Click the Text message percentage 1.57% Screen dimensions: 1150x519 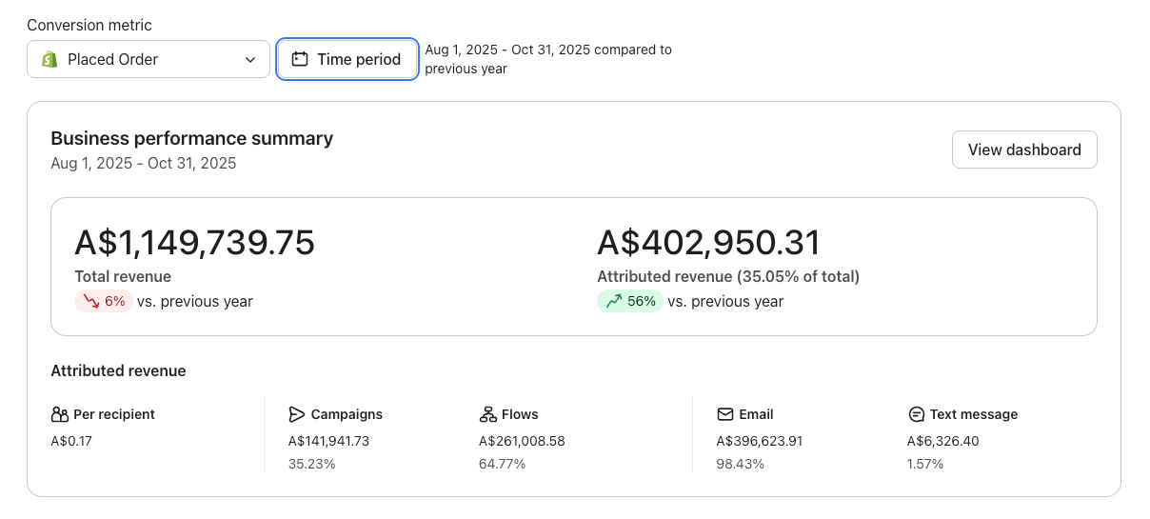point(925,464)
